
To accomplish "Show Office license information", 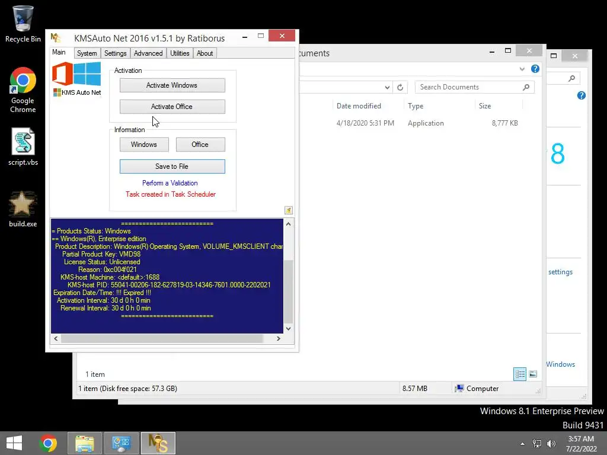I will (x=200, y=145).
